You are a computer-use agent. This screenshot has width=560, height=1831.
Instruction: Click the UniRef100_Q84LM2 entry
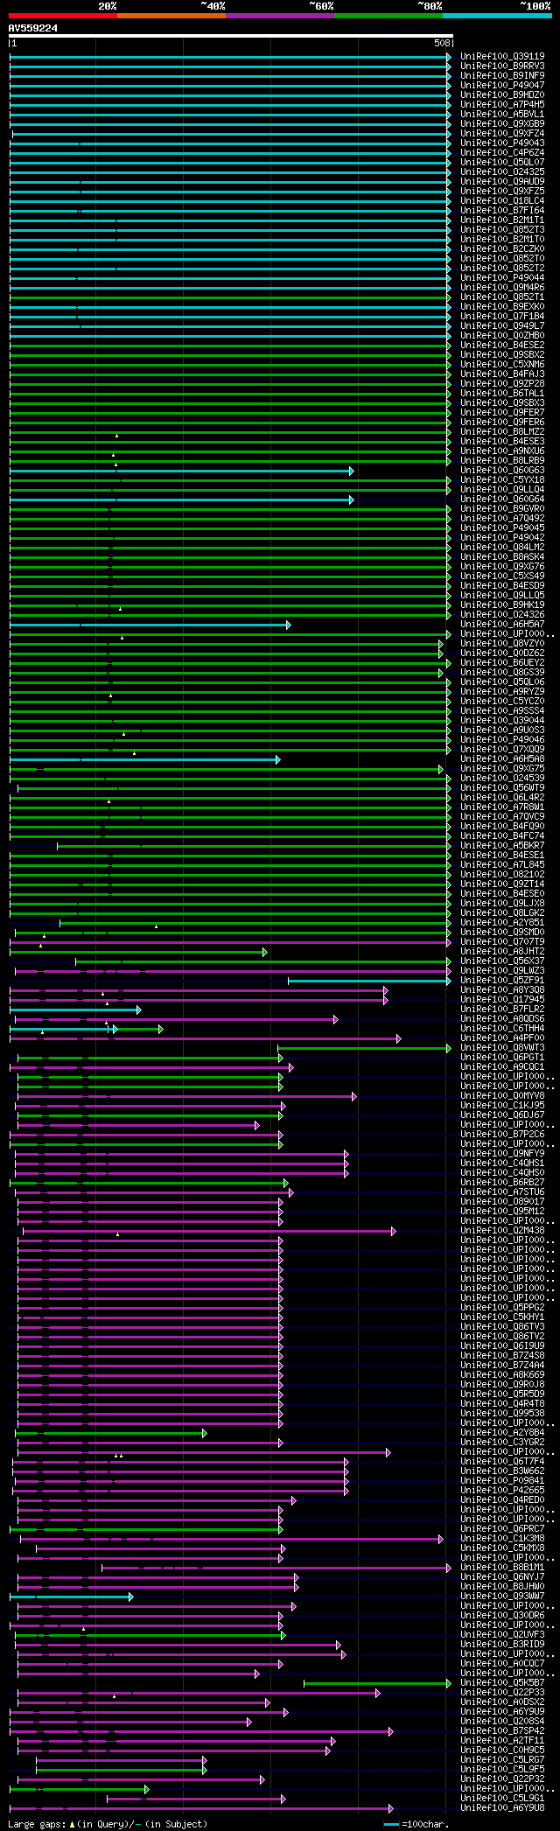(502, 548)
